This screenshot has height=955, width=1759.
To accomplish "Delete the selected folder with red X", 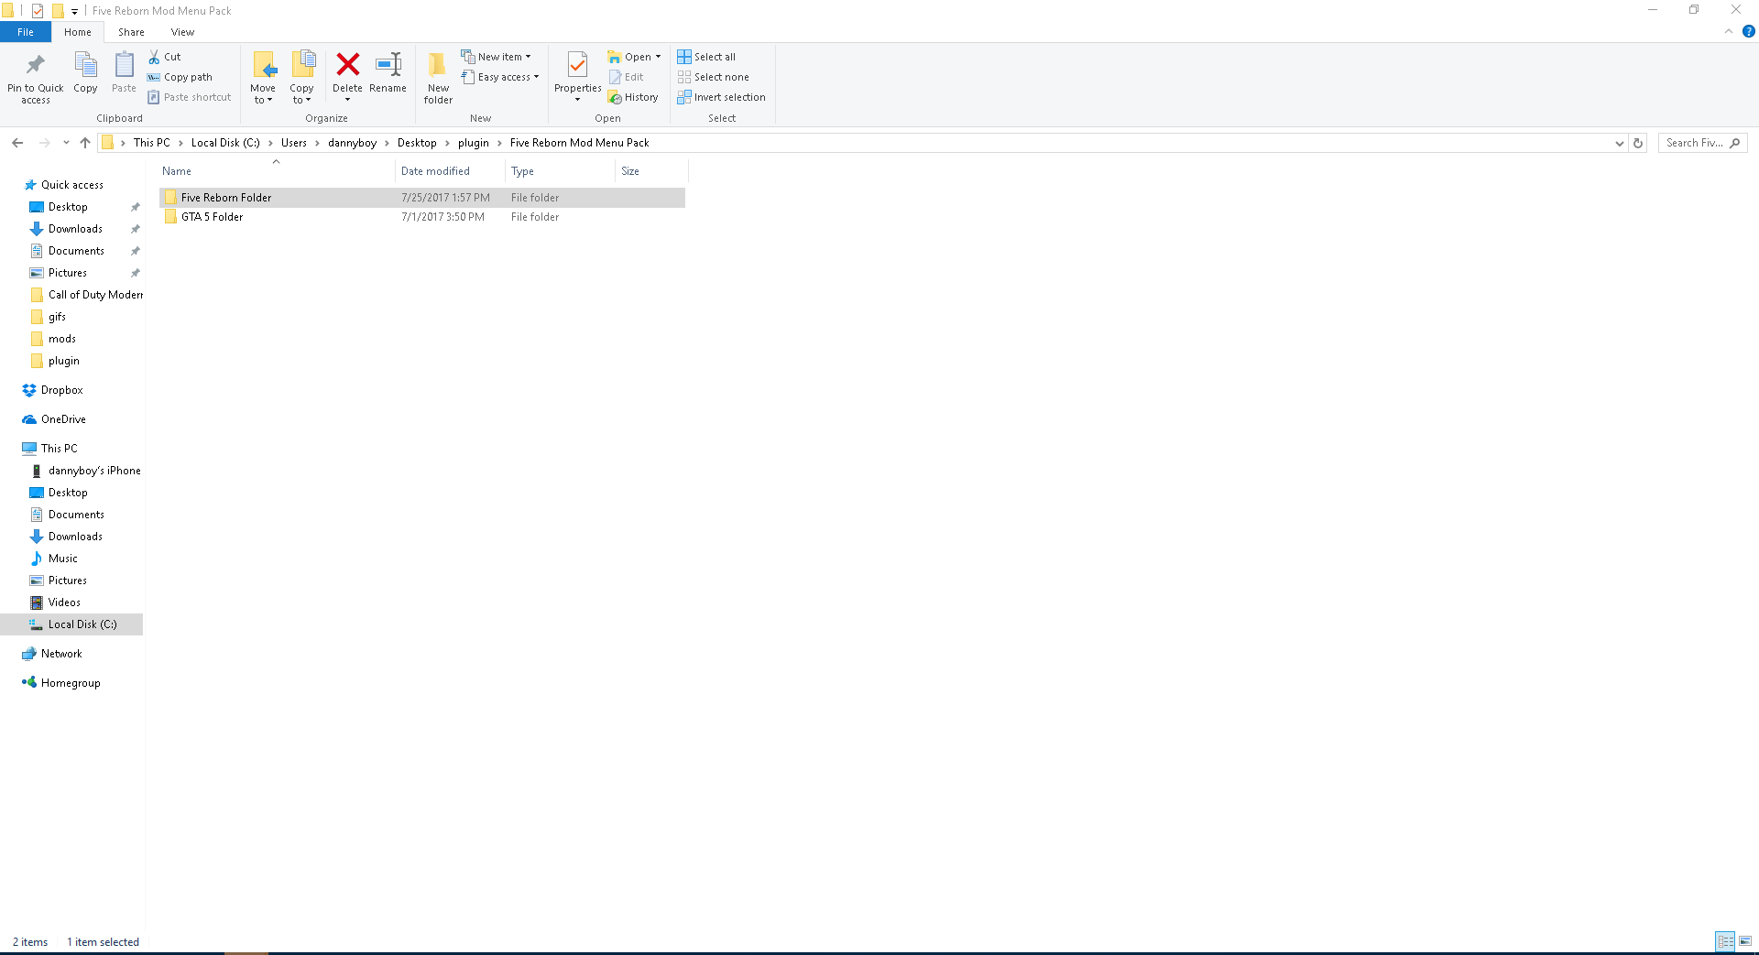I will pos(347,77).
